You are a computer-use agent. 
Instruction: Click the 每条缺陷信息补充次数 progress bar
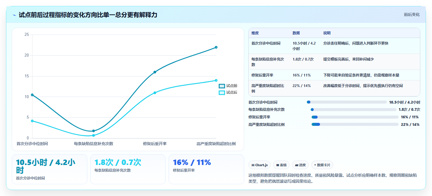coord(353,110)
